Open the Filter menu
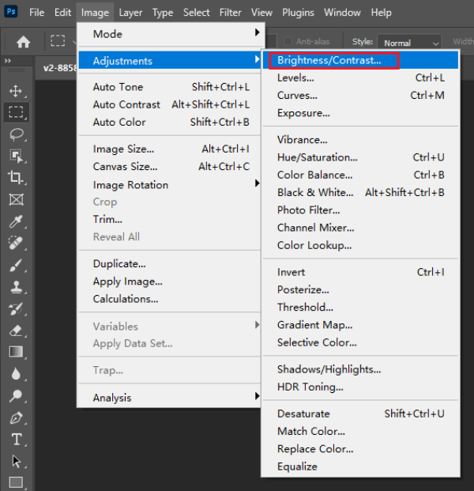Image resolution: width=474 pixels, height=491 pixels. point(230,13)
